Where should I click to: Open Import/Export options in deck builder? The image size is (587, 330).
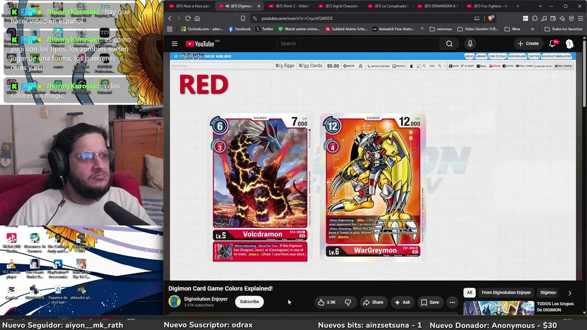click(x=378, y=66)
